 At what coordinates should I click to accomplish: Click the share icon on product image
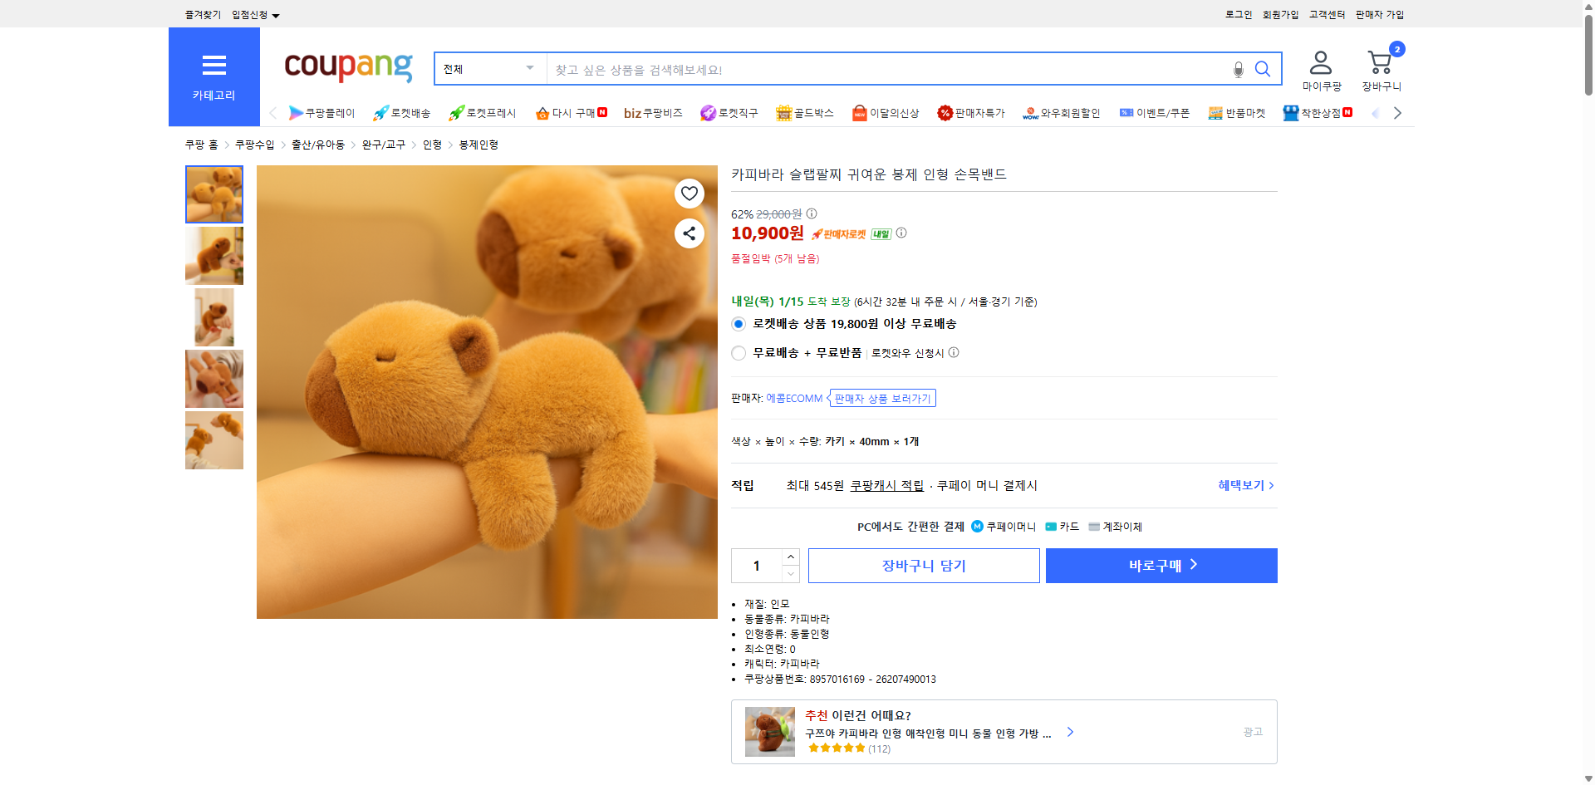pos(688,233)
